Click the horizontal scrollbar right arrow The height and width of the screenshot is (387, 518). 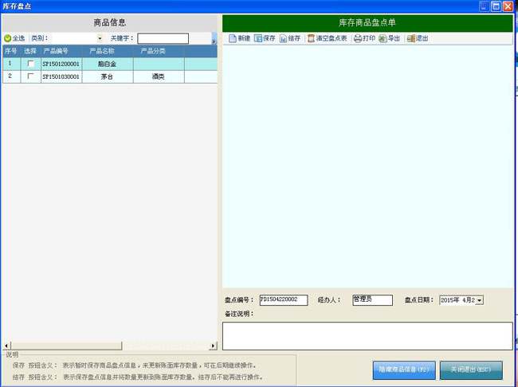213,346
